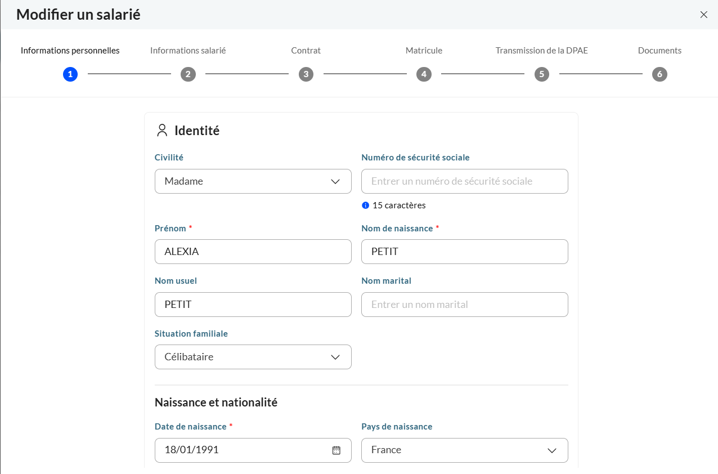Switch to Informations salarié tab label
Image resolution: width=718 pixels, height=474 pixels.
[188, 51]
